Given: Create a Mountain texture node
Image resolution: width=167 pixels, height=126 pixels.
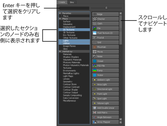Looking at the screenshot, I should 105,47.
